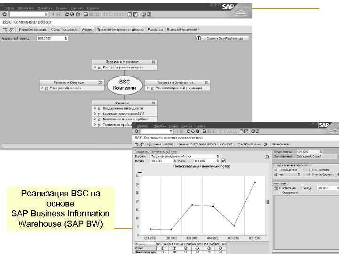Expand the Поддержание ликвидности objective
Viewport: 339px width, 254px height.
click(x=95, y=108)
